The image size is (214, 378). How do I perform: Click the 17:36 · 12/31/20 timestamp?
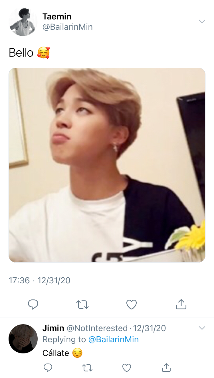click(39, 280)
